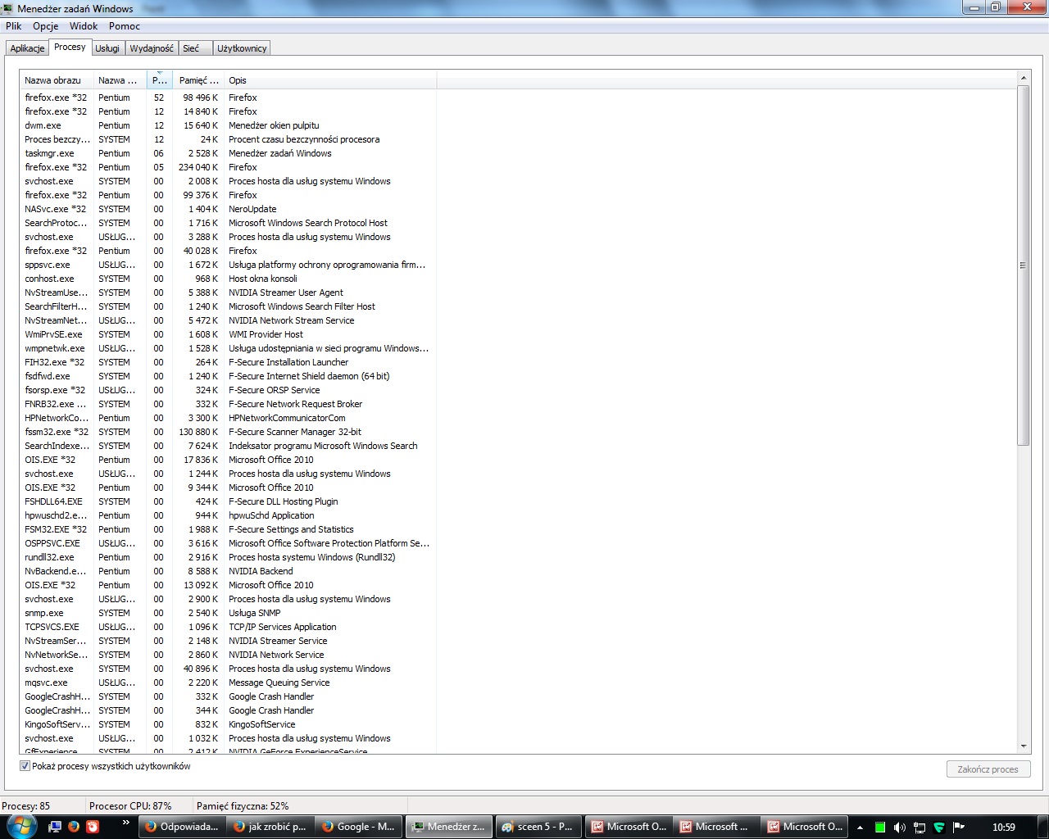Select the FIH32.exe *32 process
This screenshot has height=839, width=1049.
(228, 362)
